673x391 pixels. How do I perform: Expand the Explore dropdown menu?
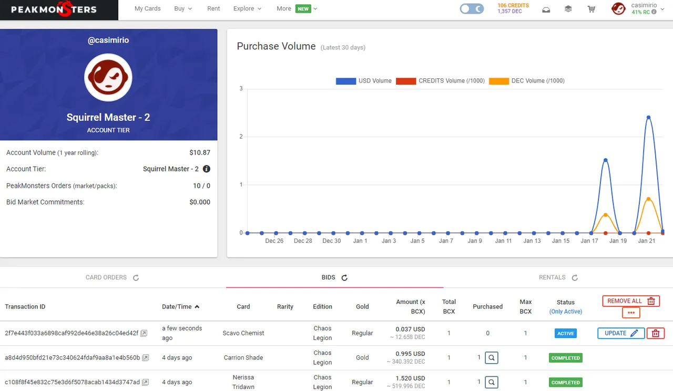247,9
